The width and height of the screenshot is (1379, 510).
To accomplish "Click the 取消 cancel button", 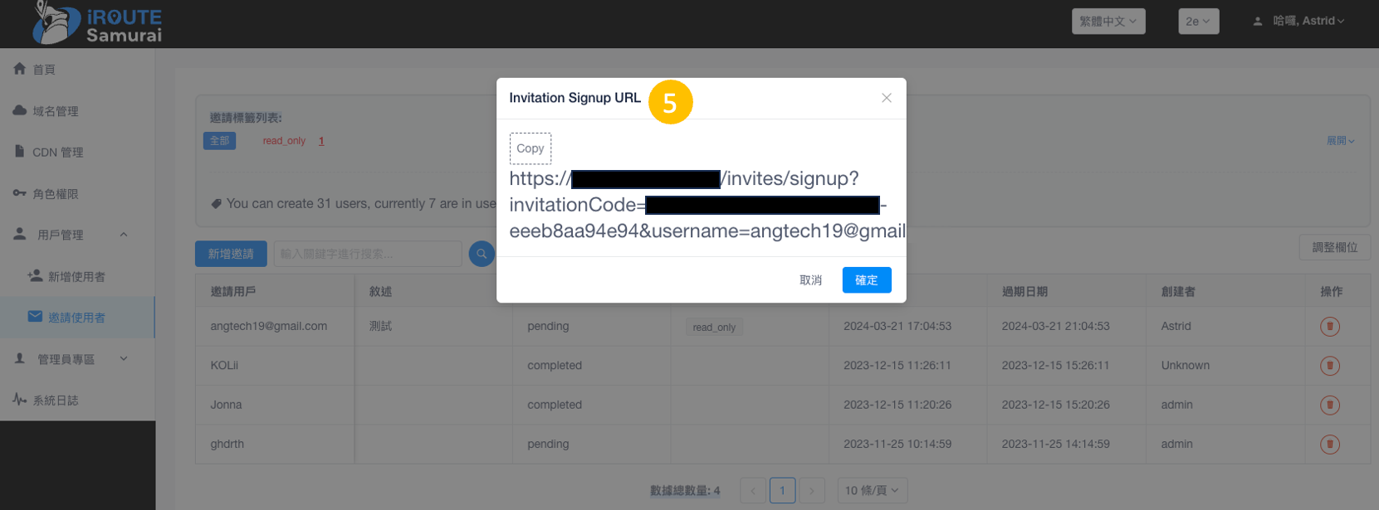I will 810,280.
